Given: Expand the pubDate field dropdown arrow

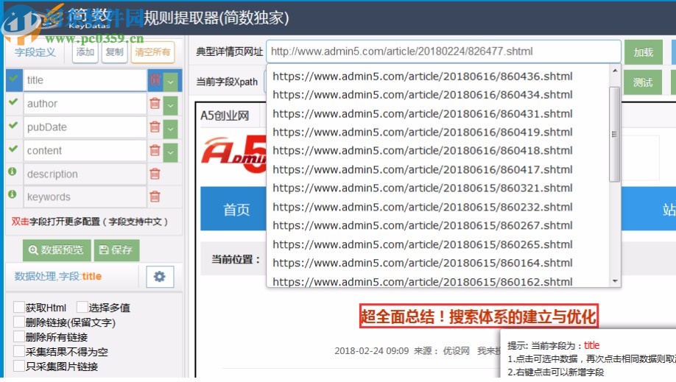Looking at the screenshot, I should (x=171, y=129).
